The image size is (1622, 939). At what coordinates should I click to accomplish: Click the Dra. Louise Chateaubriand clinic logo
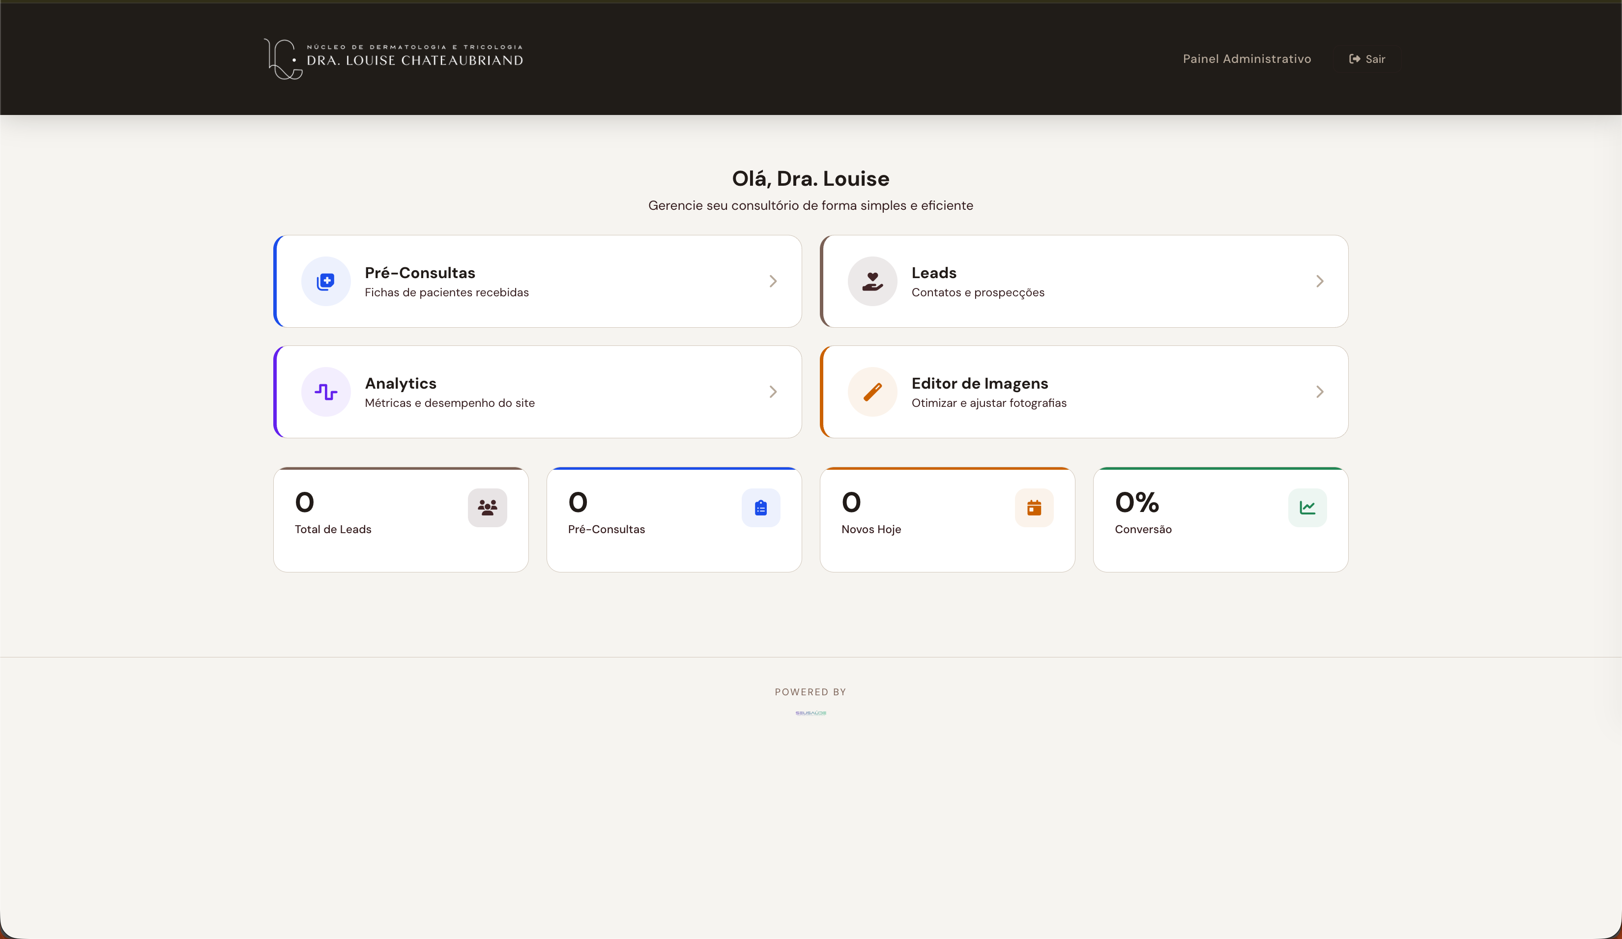[394, 58]
